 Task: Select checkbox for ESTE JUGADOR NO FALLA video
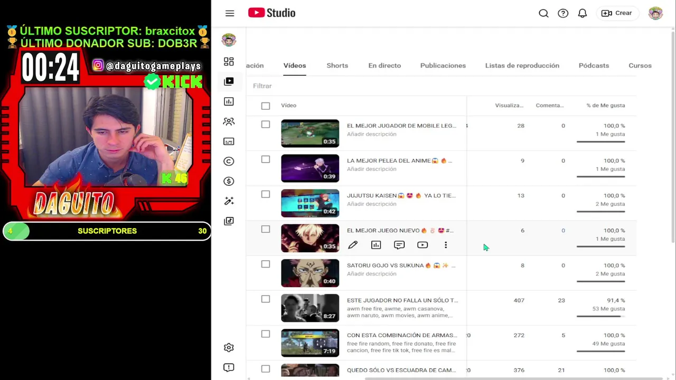point(266,299)
